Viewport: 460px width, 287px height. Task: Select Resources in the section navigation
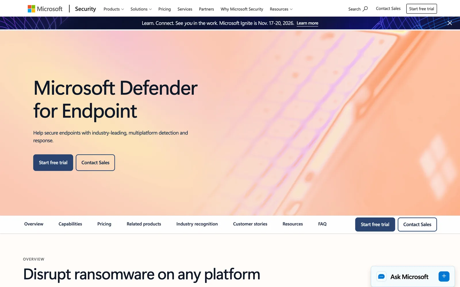[x=293, y=224]
